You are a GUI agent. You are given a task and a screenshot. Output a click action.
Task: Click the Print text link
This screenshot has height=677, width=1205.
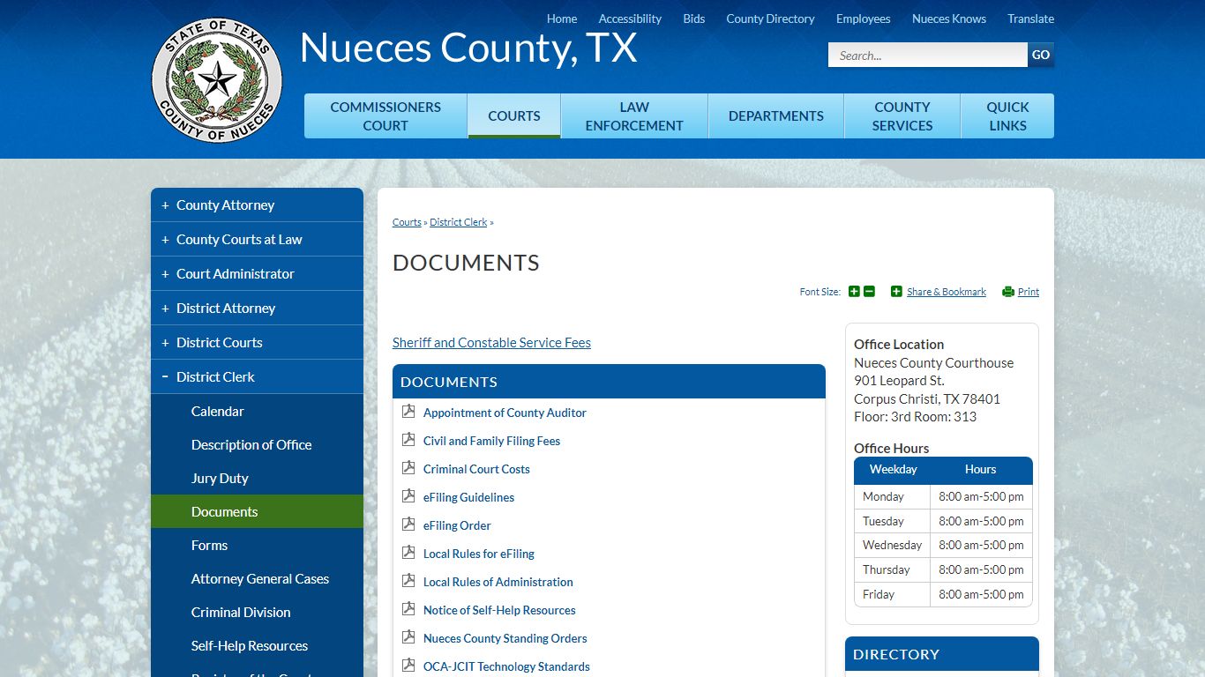[x=1029, y=292]
